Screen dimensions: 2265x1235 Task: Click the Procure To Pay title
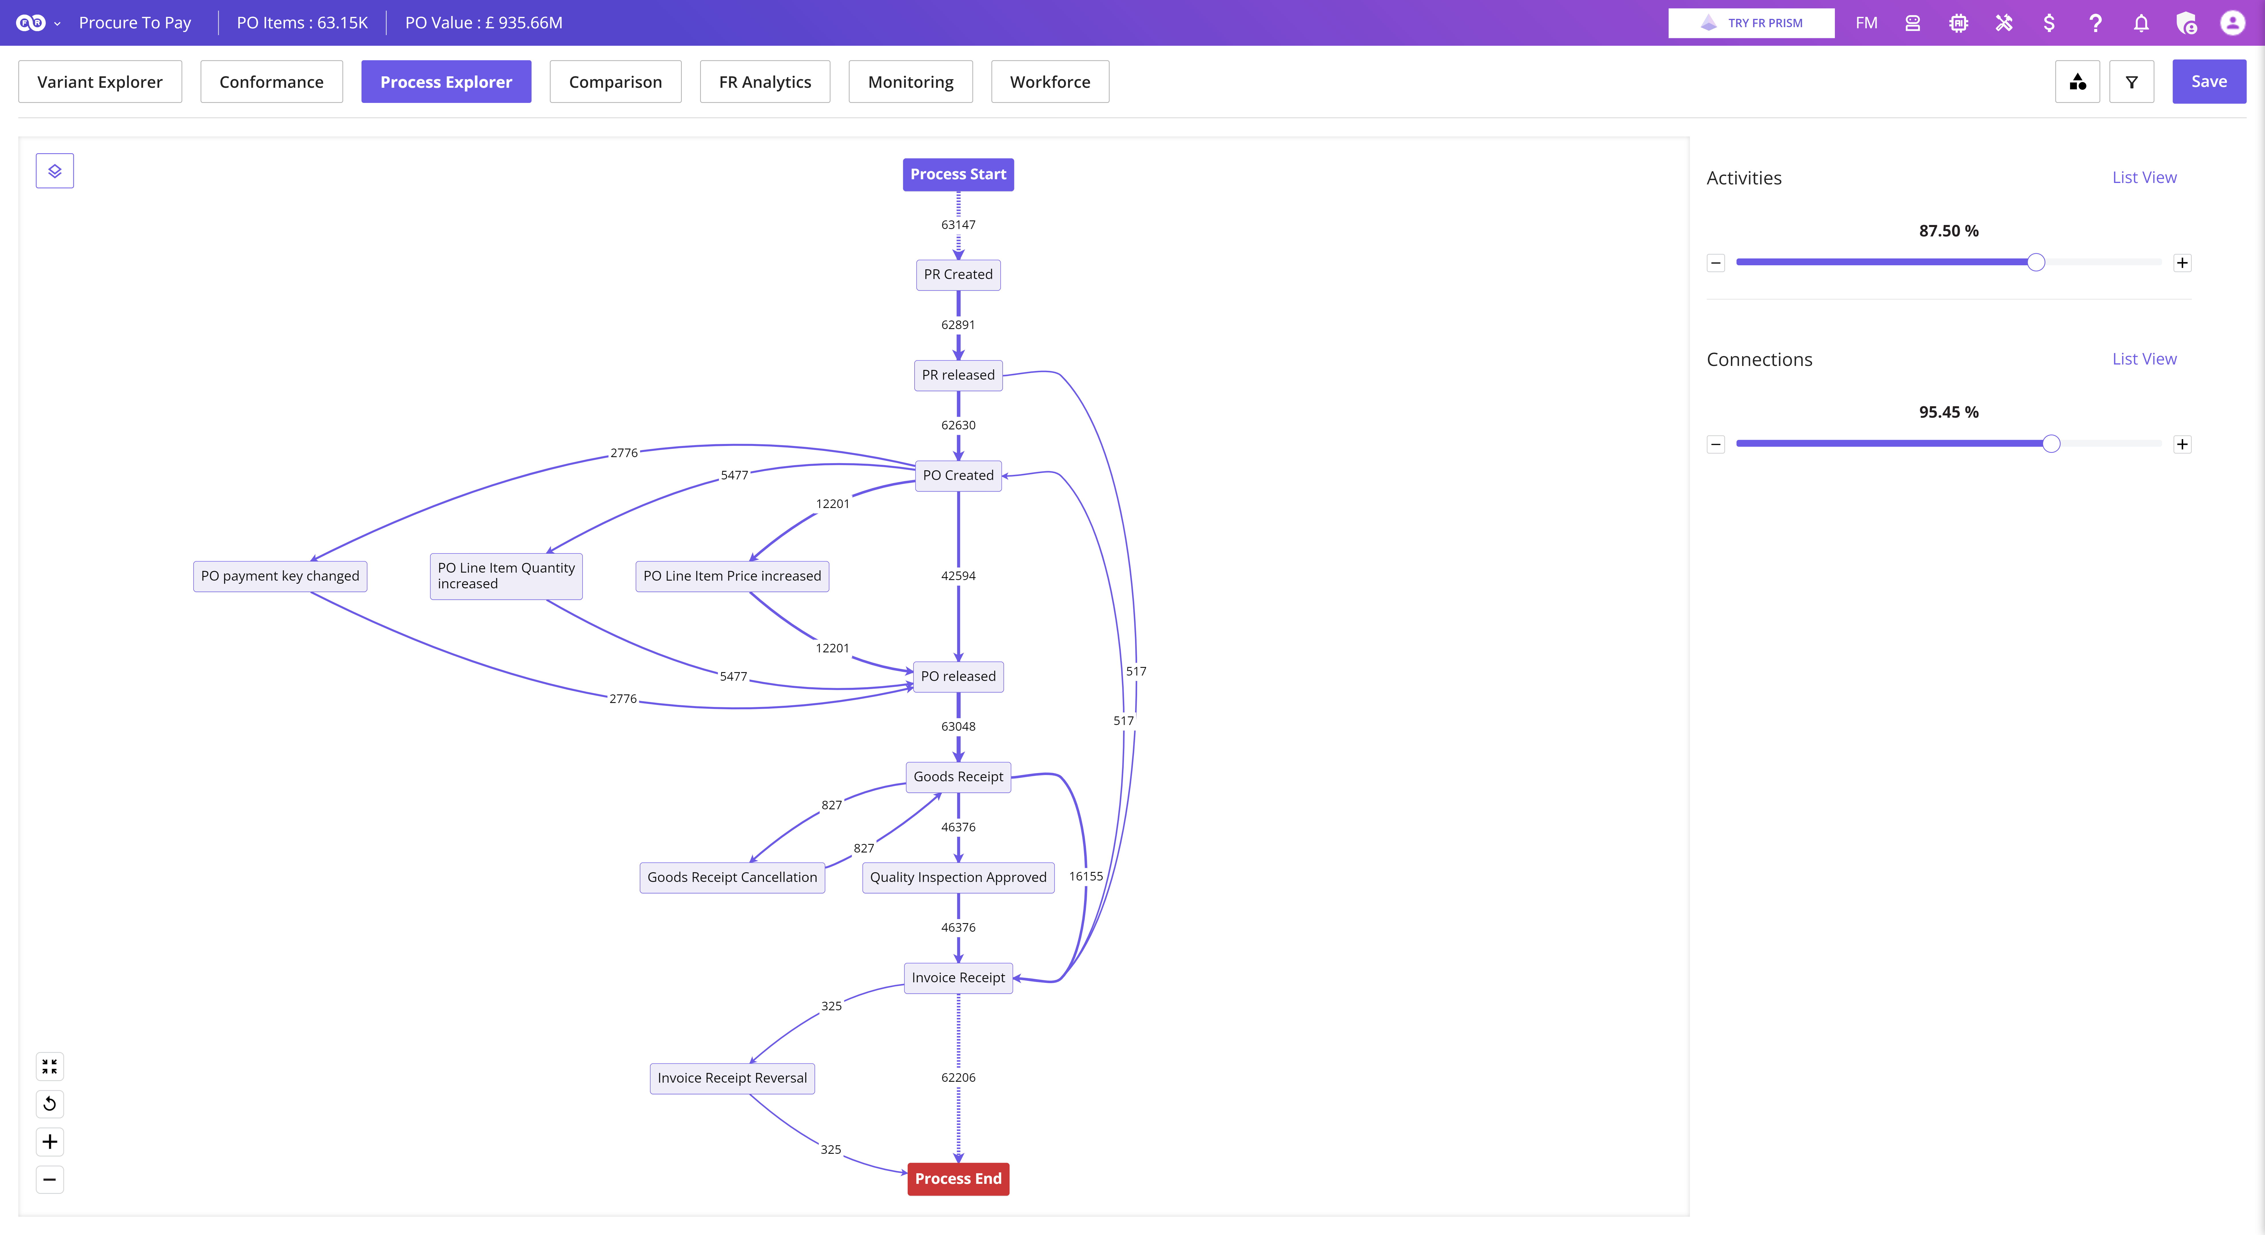pos(134,23)
